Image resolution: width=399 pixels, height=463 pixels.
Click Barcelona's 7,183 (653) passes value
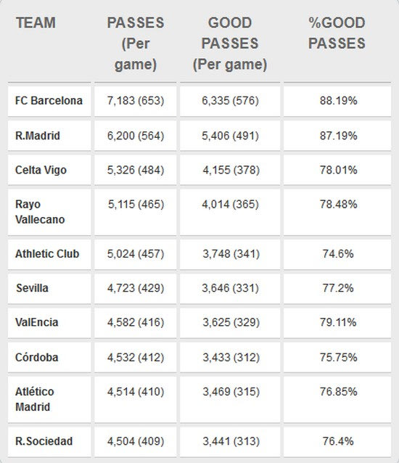(136, 101)
